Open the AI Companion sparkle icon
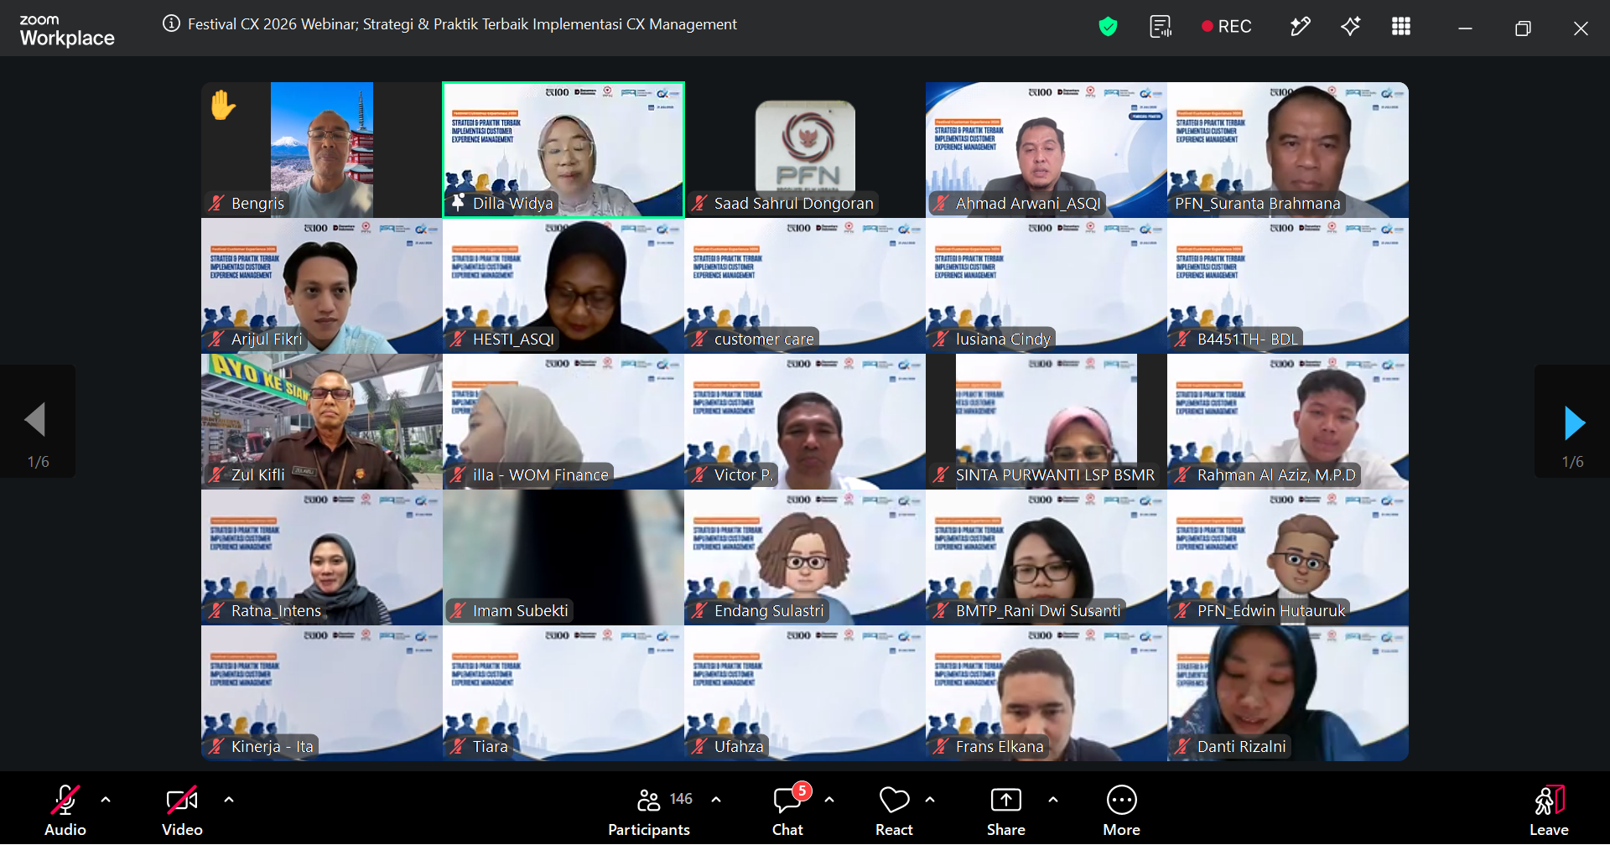1610x845 pixels. pos(1350,27)
